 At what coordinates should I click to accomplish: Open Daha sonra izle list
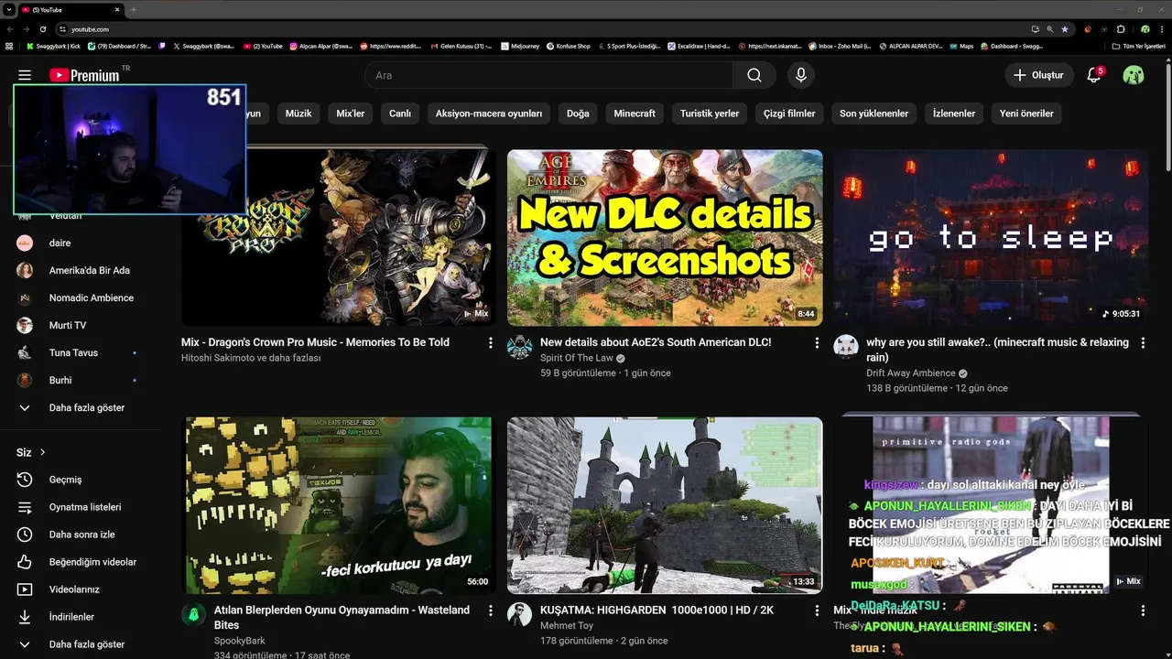[x=81, y=535]
